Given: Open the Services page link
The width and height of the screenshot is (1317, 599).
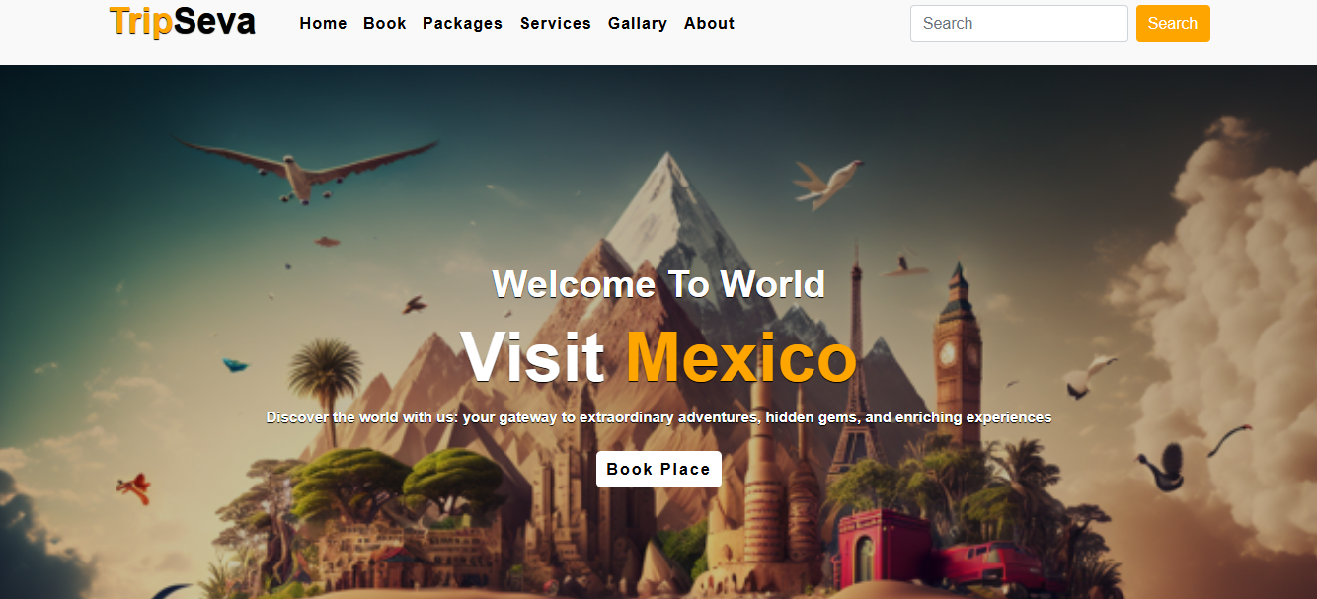Looking at the screenshot, I should point(555,23).
